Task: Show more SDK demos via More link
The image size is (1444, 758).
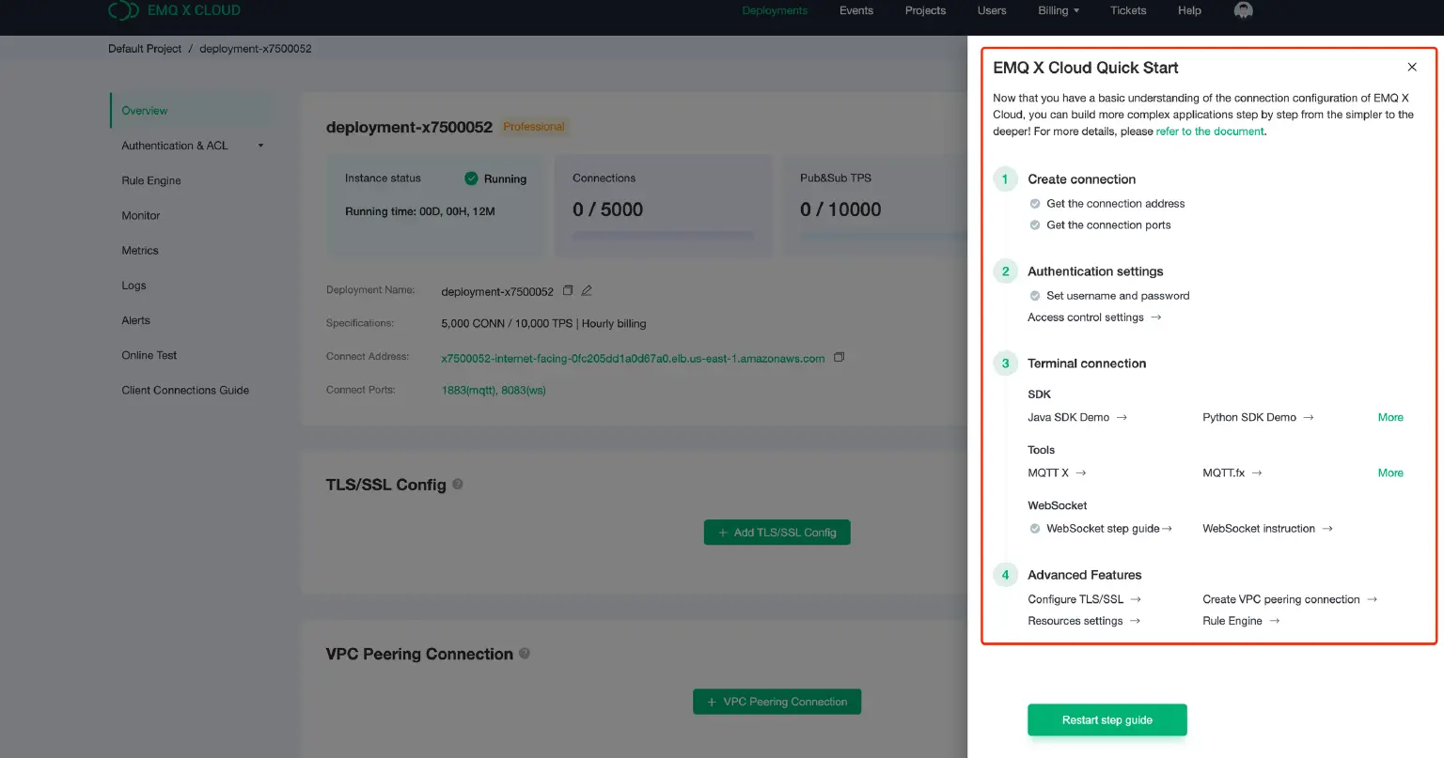Action: click(1389, 417)
